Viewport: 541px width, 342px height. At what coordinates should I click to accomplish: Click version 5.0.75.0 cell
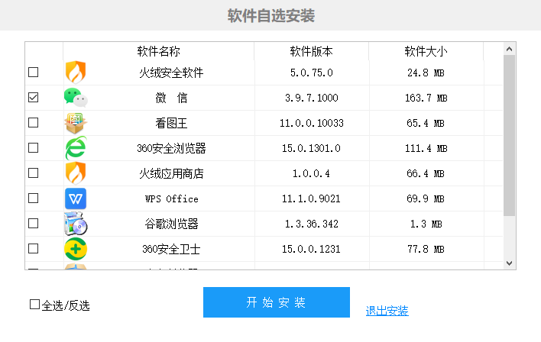pyautogui.click(x=312, y=73)
